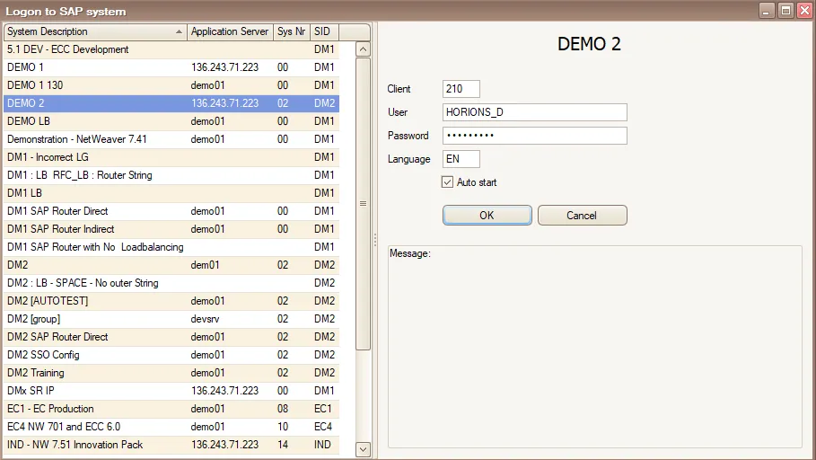Toggle the Auto start checkbox

(x=447, y=181)
